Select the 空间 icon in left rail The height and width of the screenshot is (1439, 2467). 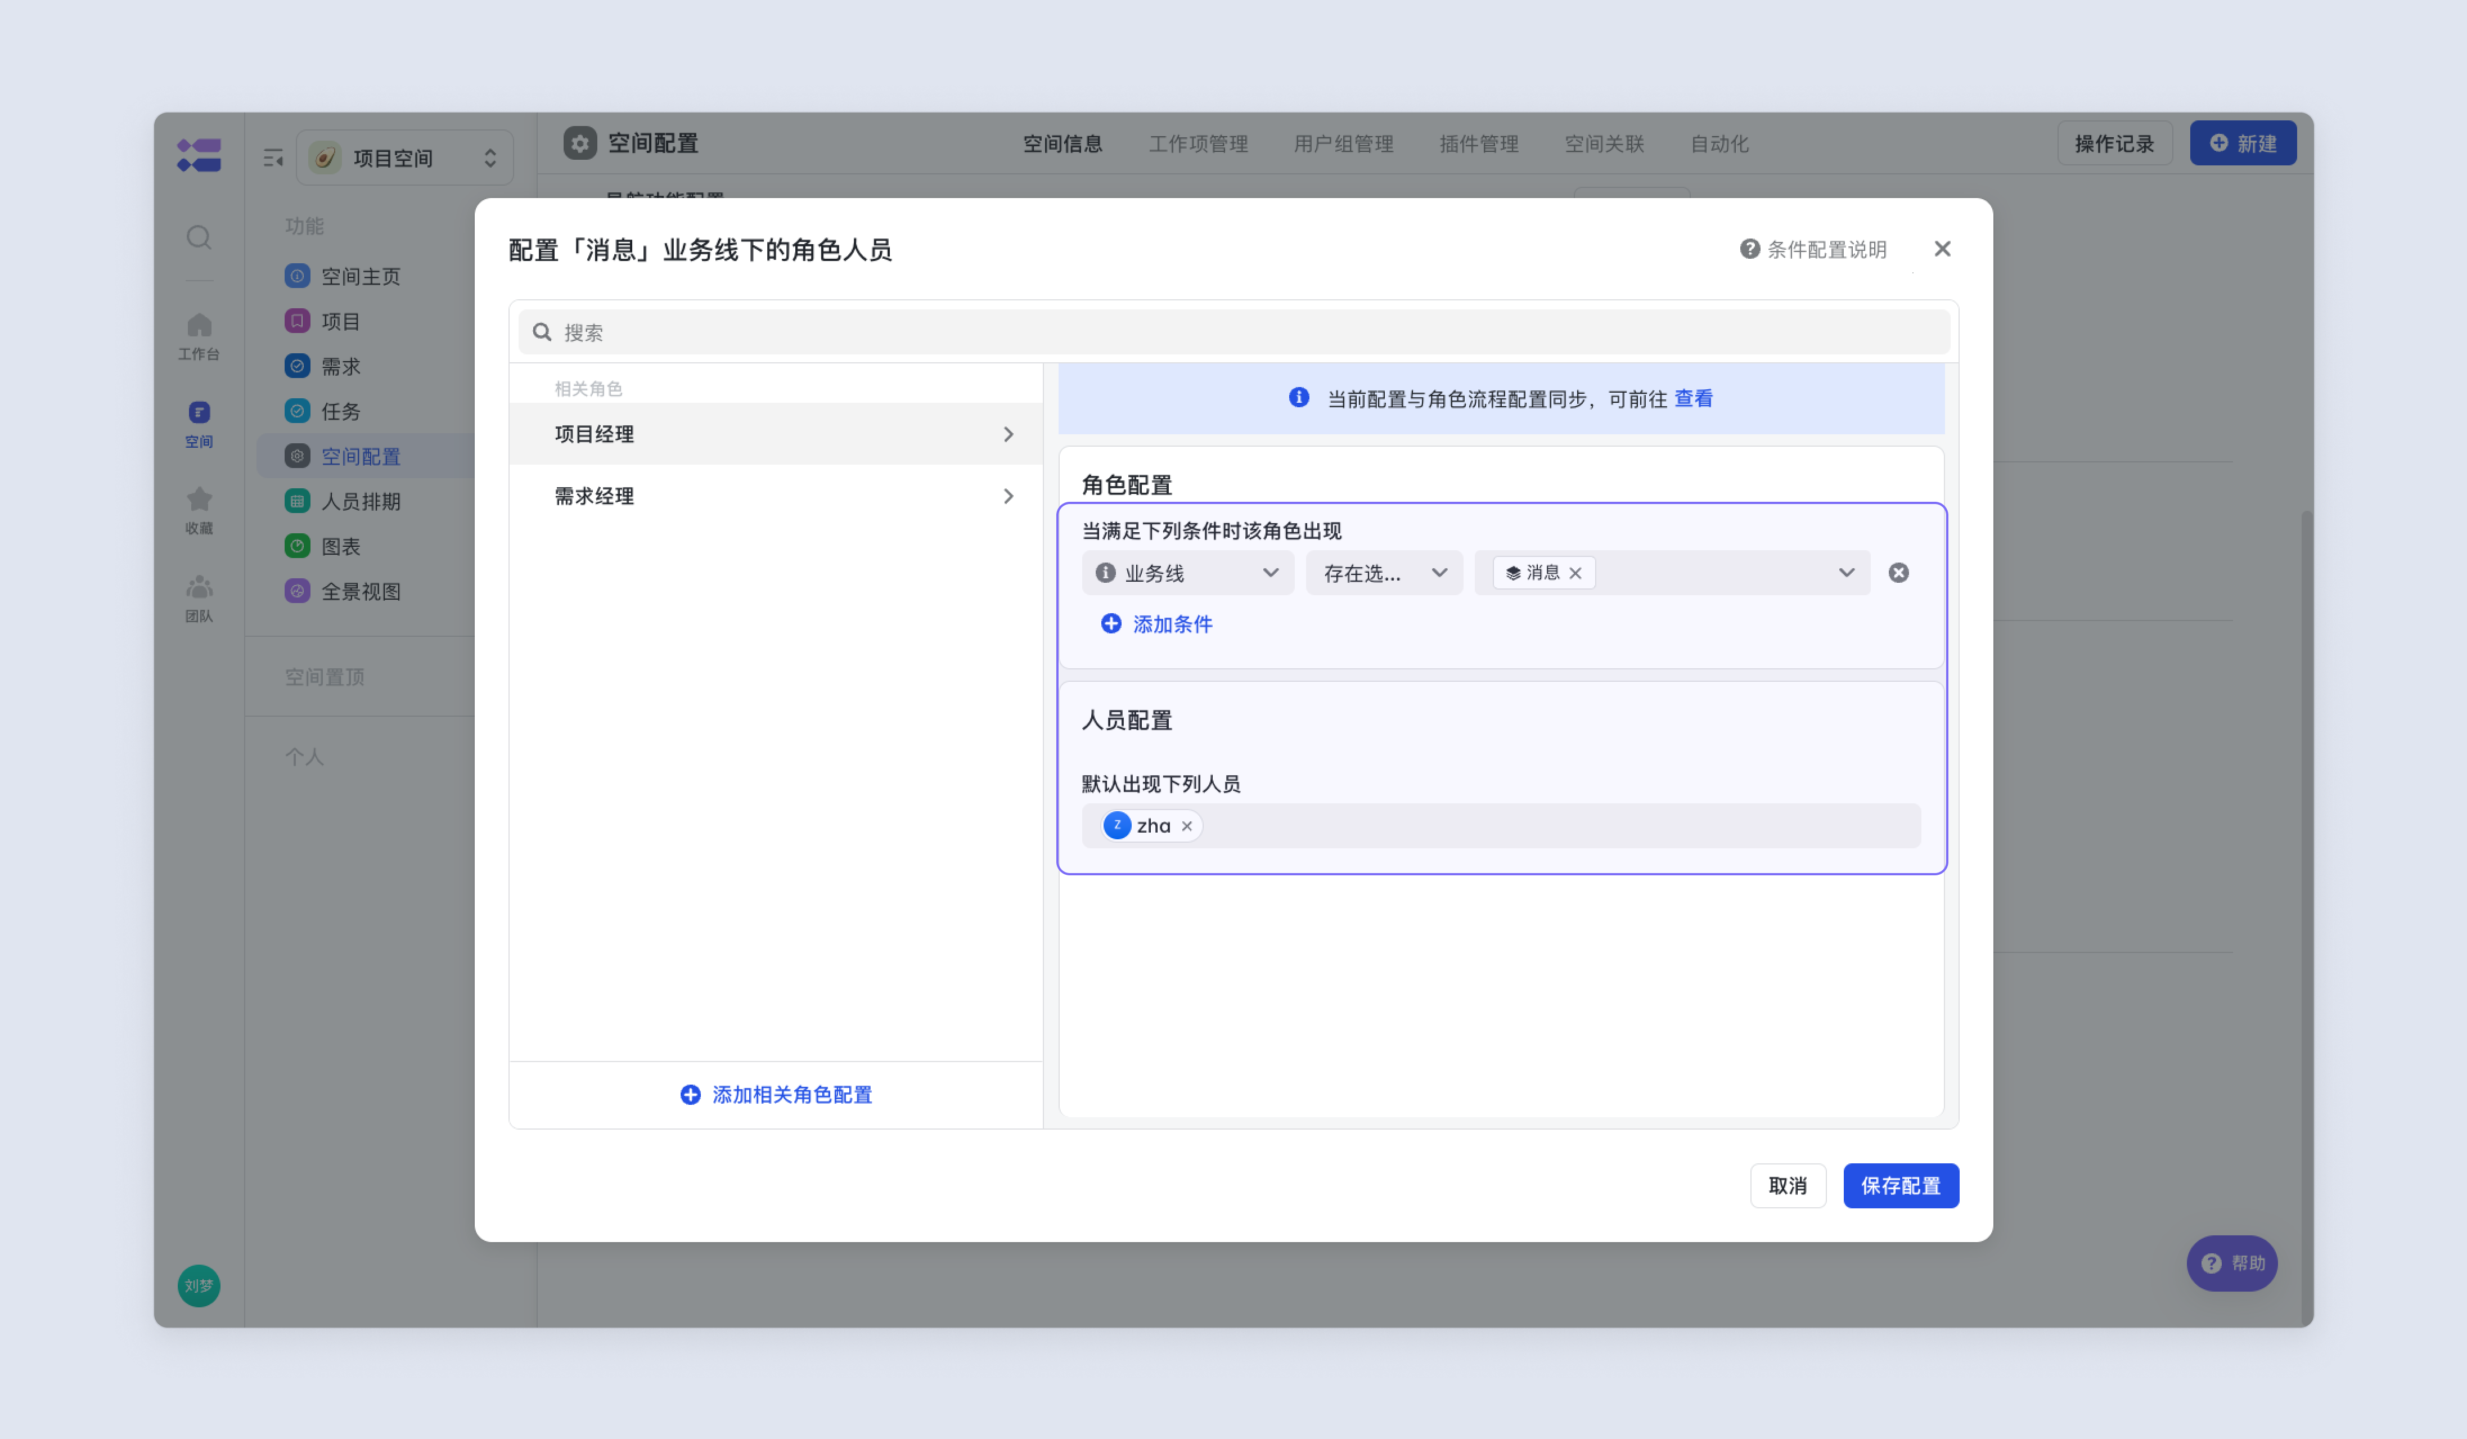point(199,424)
